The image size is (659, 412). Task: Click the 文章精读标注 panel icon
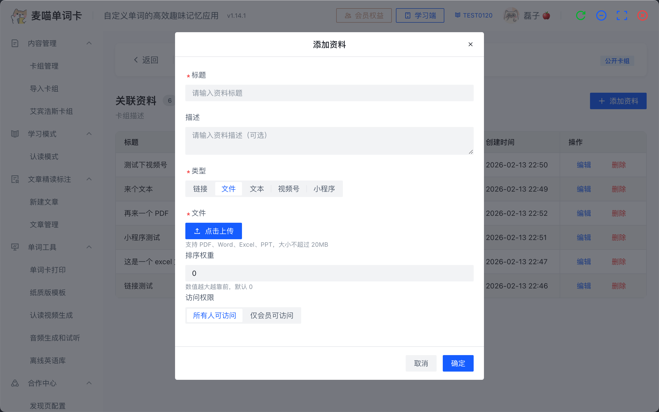click(x=15, y=179)
